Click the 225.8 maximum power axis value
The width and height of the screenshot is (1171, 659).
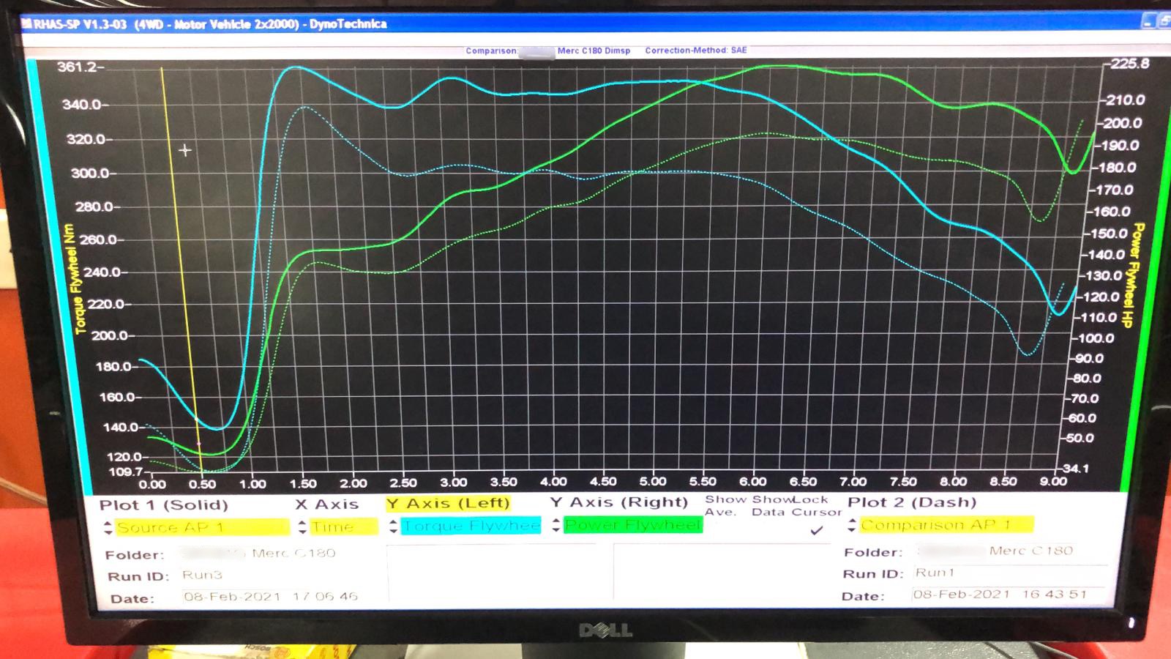[1130, 64]
